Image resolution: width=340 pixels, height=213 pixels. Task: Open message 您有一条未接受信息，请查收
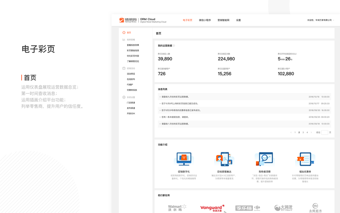[x=244, y=117]
